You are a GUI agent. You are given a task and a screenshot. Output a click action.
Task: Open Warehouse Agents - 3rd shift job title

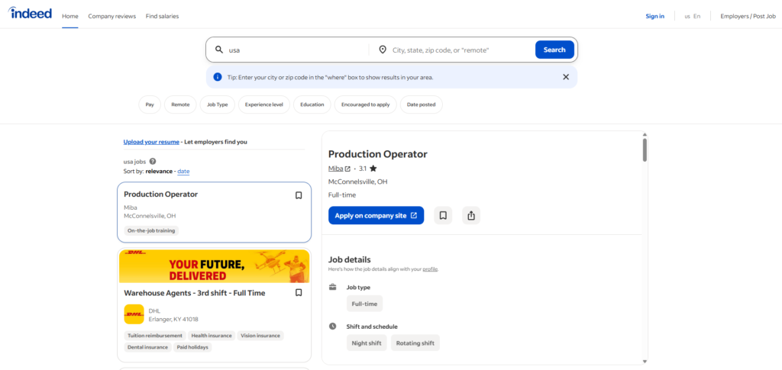tap(195, 293)
